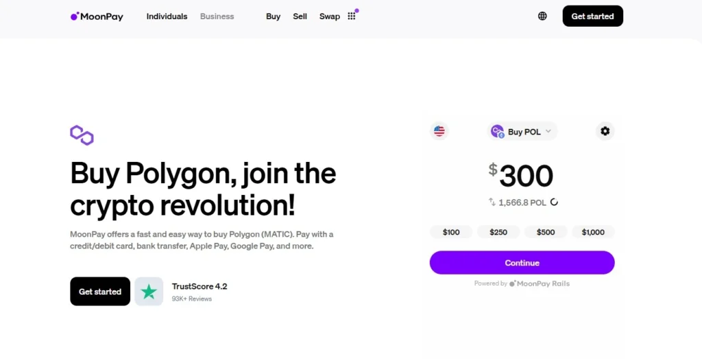Switch to the Individuals tab

(x=167, y=16)
